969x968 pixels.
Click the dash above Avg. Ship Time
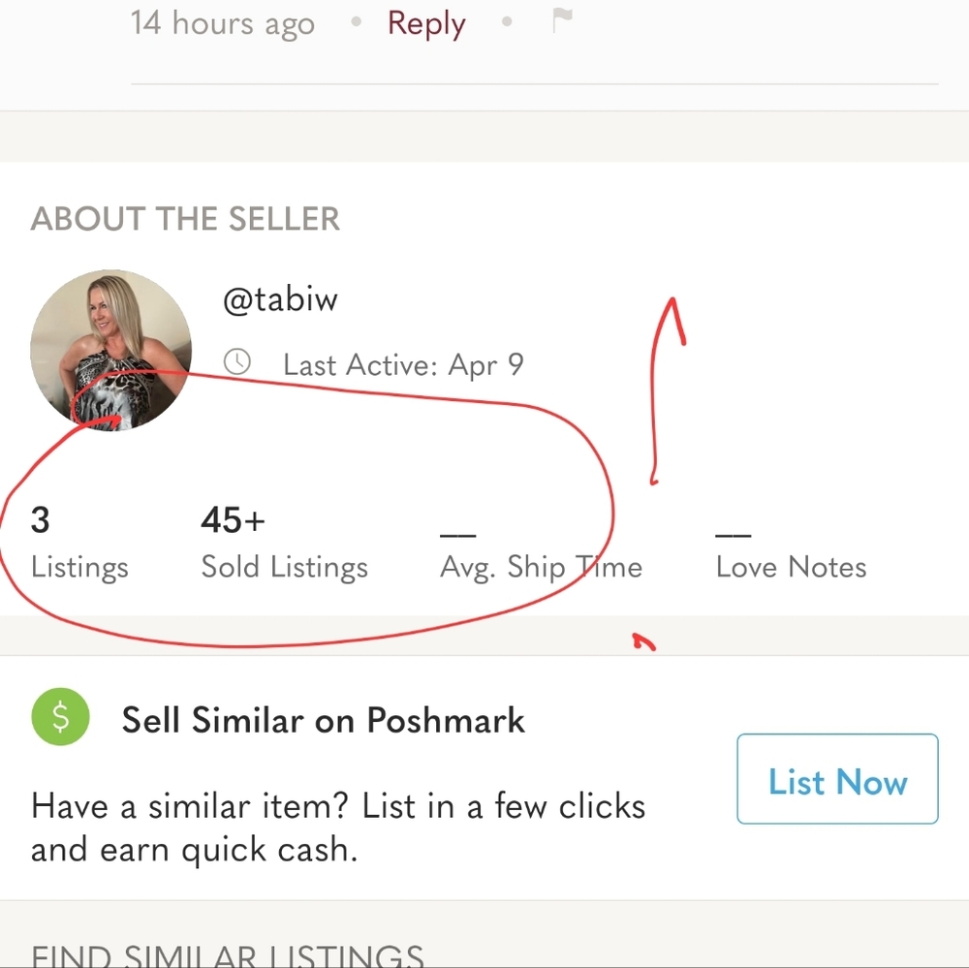click(458, 534)
